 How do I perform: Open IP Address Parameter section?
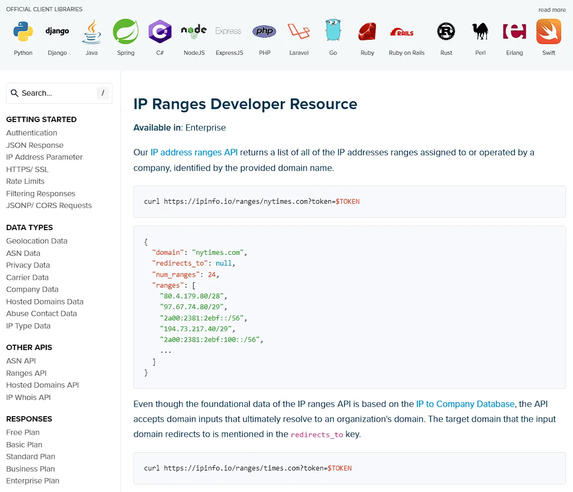44,157
